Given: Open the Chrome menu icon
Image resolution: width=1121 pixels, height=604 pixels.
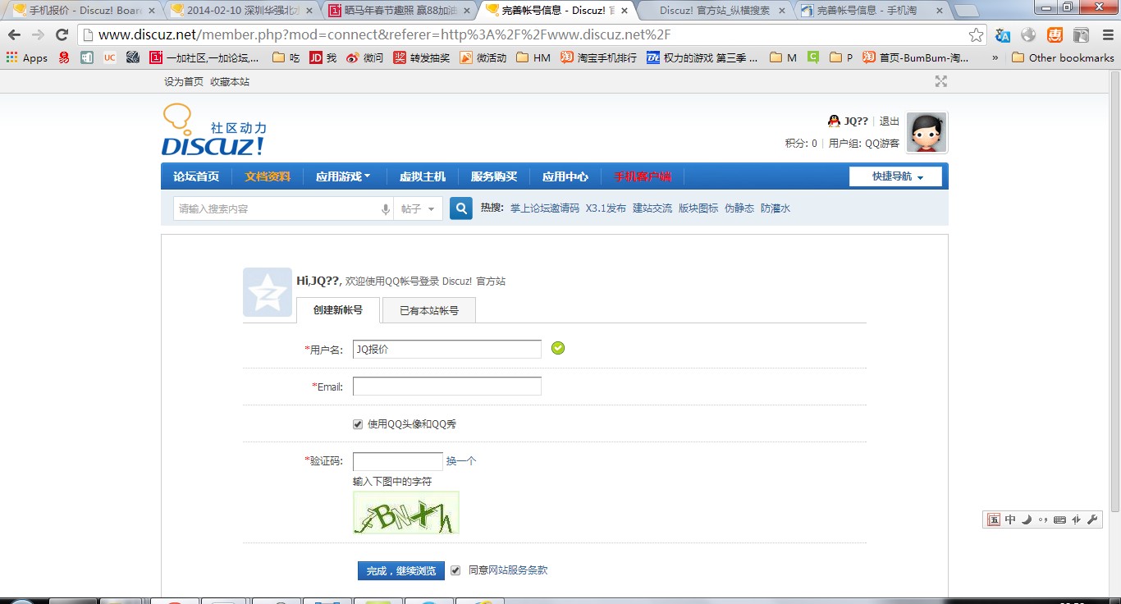Looking at the screenshot, I should click(1106, 35).
